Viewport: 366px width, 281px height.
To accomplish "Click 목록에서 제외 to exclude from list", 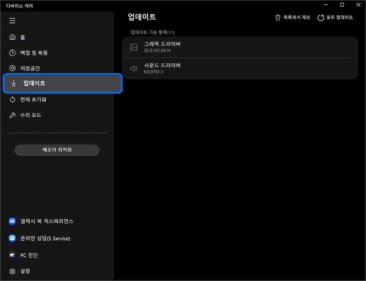I will point(292,17).
